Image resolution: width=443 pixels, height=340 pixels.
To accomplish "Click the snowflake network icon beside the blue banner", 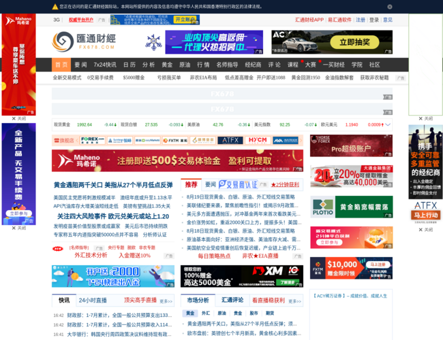I will click(153, 42).
